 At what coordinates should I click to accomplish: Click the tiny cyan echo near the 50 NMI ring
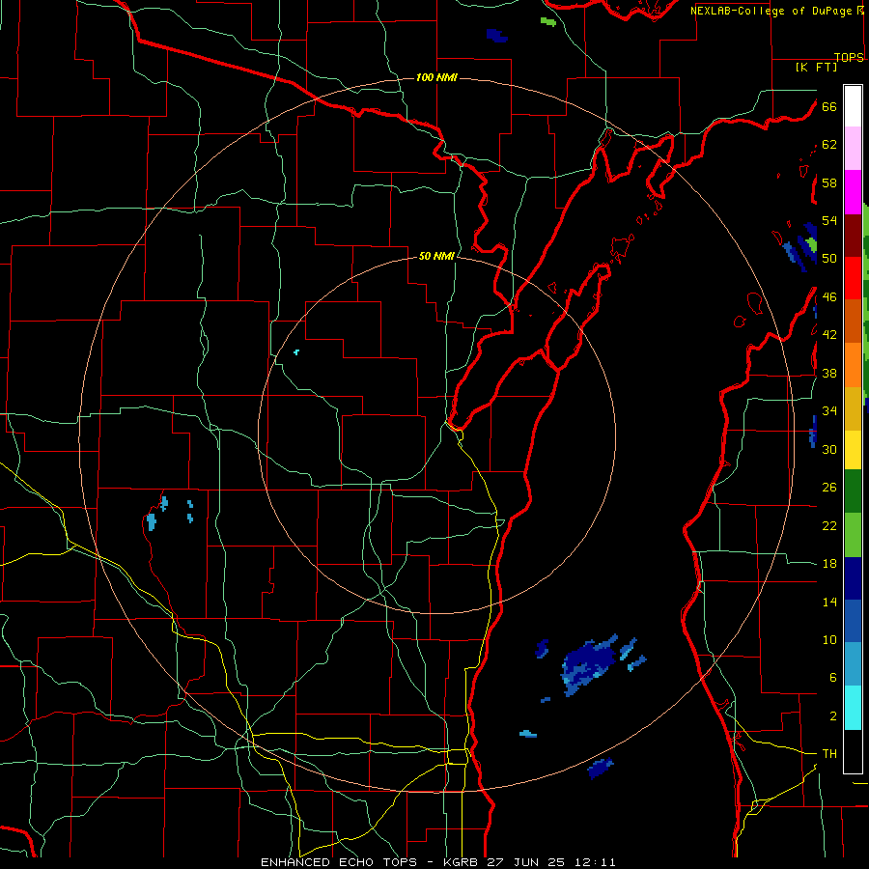pos(296,351)
